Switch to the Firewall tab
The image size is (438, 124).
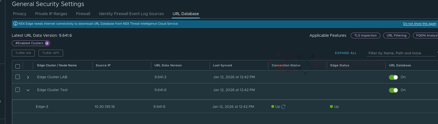pos(83,14)
